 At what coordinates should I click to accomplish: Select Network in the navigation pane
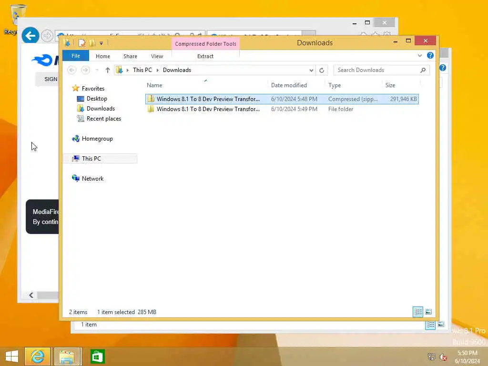tap(92, 179)
